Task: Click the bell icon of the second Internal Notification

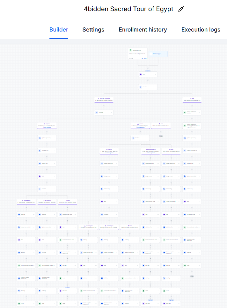Action: (185, 126)
